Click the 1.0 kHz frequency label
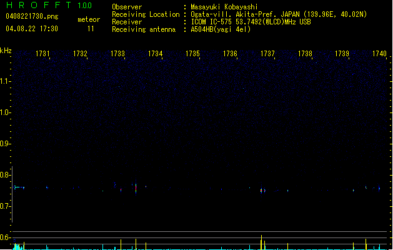Image resolution: width=393 pixels, height=250 pixels. click(x=5, y=112)
